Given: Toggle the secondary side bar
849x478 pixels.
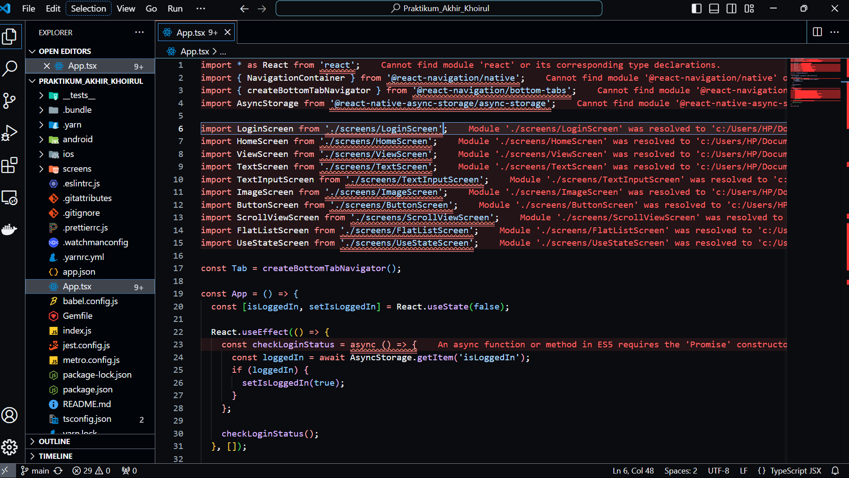Looking at the screenshot, I should coord(732,8).
